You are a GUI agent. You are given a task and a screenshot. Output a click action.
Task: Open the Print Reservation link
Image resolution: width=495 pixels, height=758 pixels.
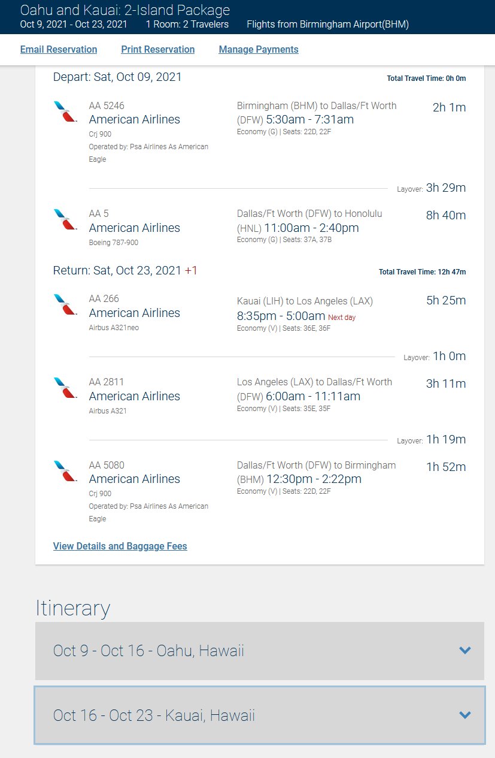pos(158,49)
